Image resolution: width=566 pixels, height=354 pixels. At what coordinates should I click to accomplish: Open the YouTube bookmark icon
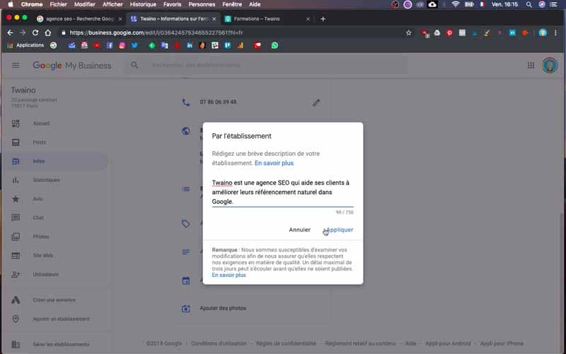97,45
